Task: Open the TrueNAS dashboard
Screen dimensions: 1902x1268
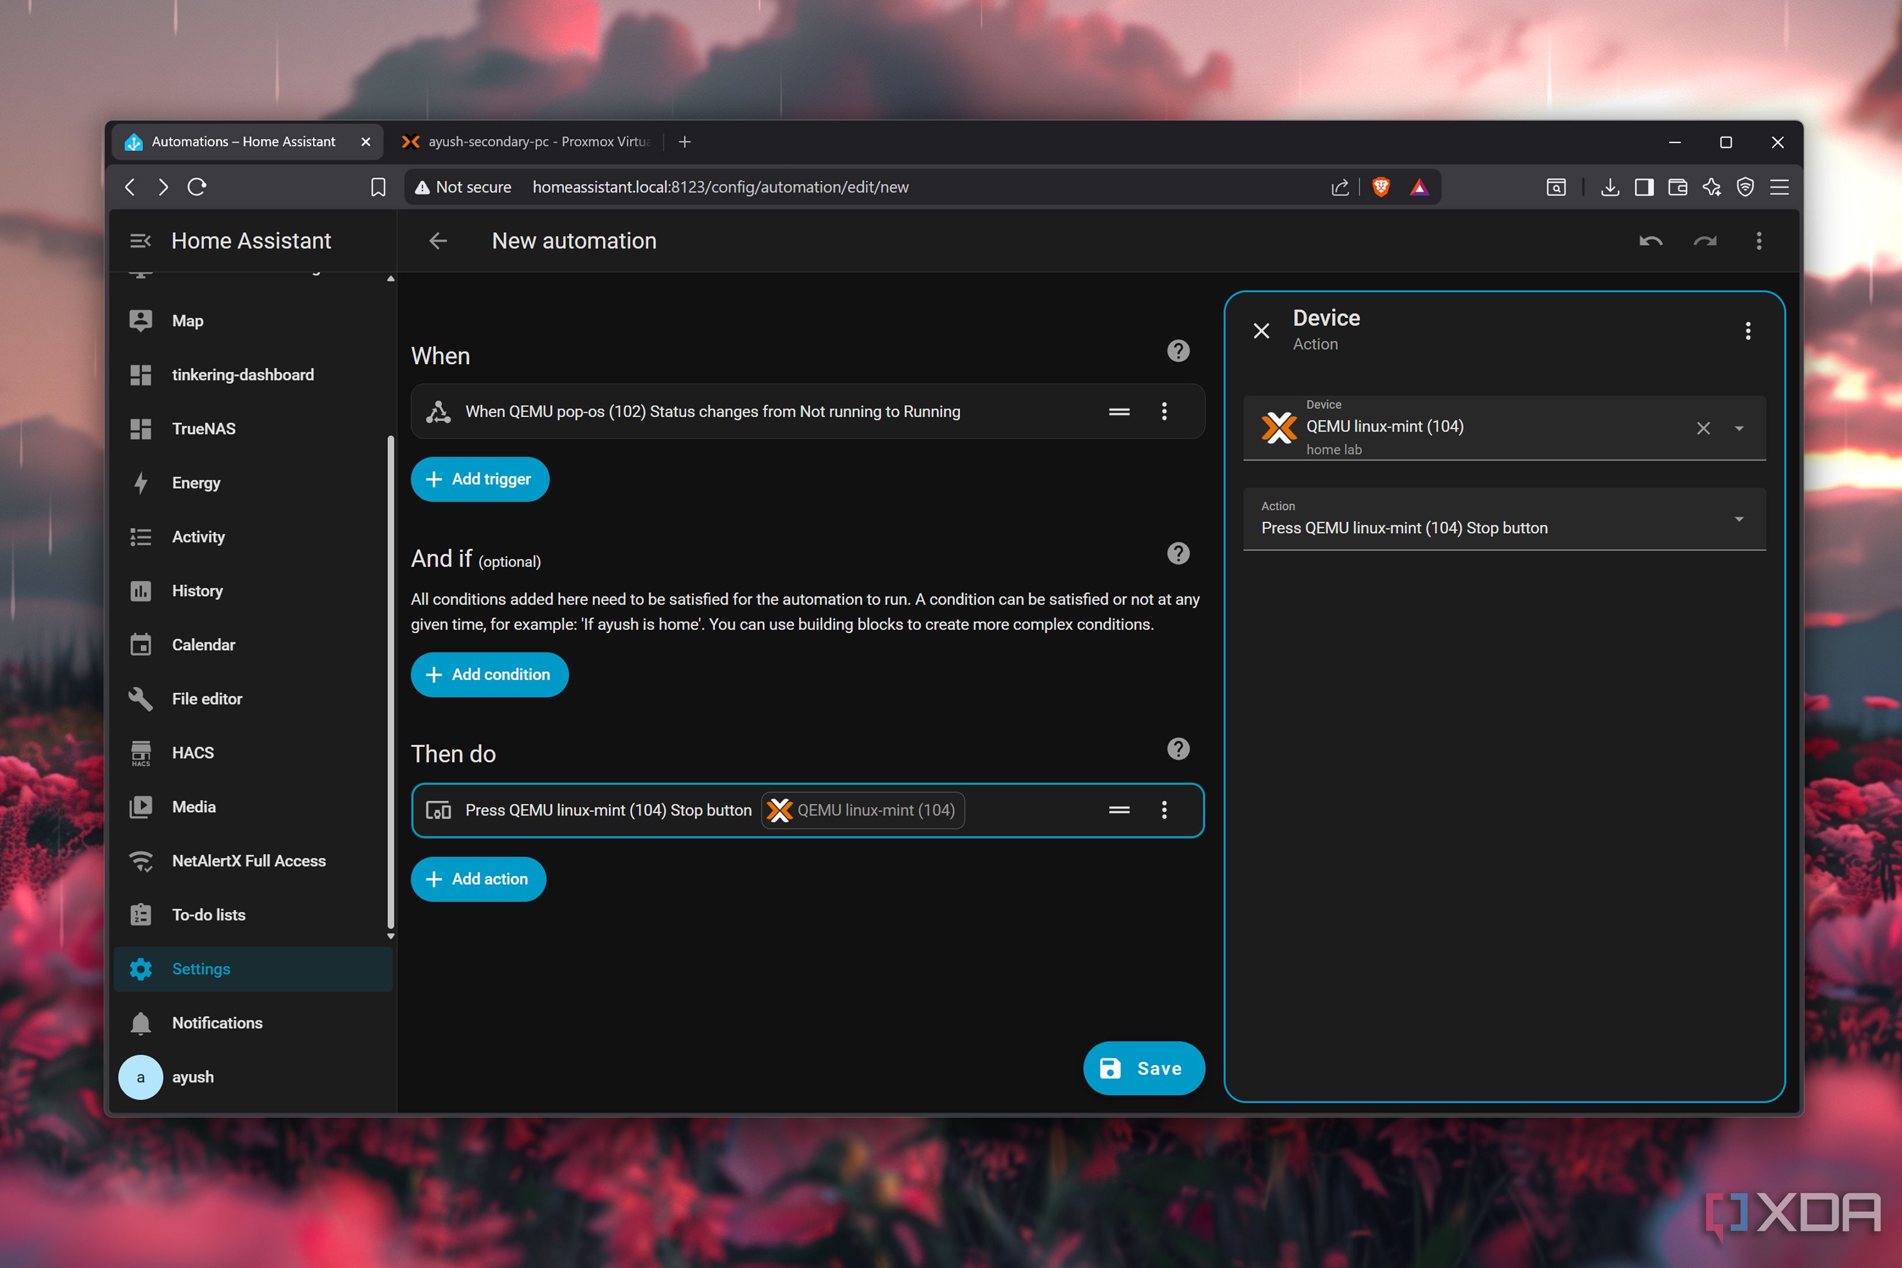Action: click(x=253, y=429)
